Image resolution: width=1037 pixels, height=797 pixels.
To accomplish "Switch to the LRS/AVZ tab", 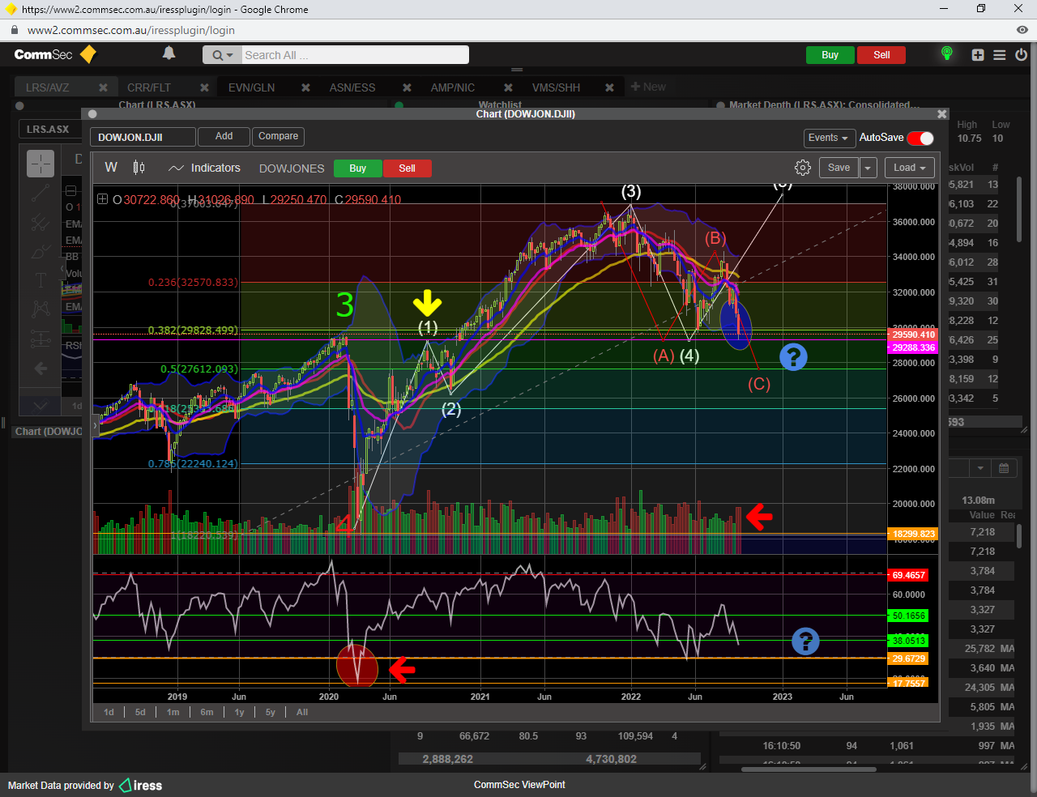I will click(48, 87).
